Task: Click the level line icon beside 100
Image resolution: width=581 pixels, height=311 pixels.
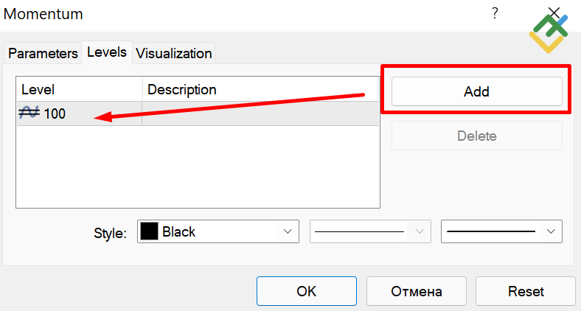Action: click(x=29, y=113)
